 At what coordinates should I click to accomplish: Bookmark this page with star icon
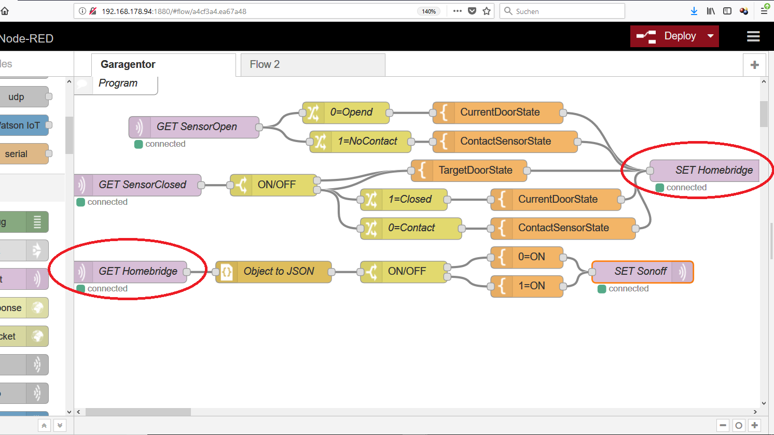pos(487,11)
